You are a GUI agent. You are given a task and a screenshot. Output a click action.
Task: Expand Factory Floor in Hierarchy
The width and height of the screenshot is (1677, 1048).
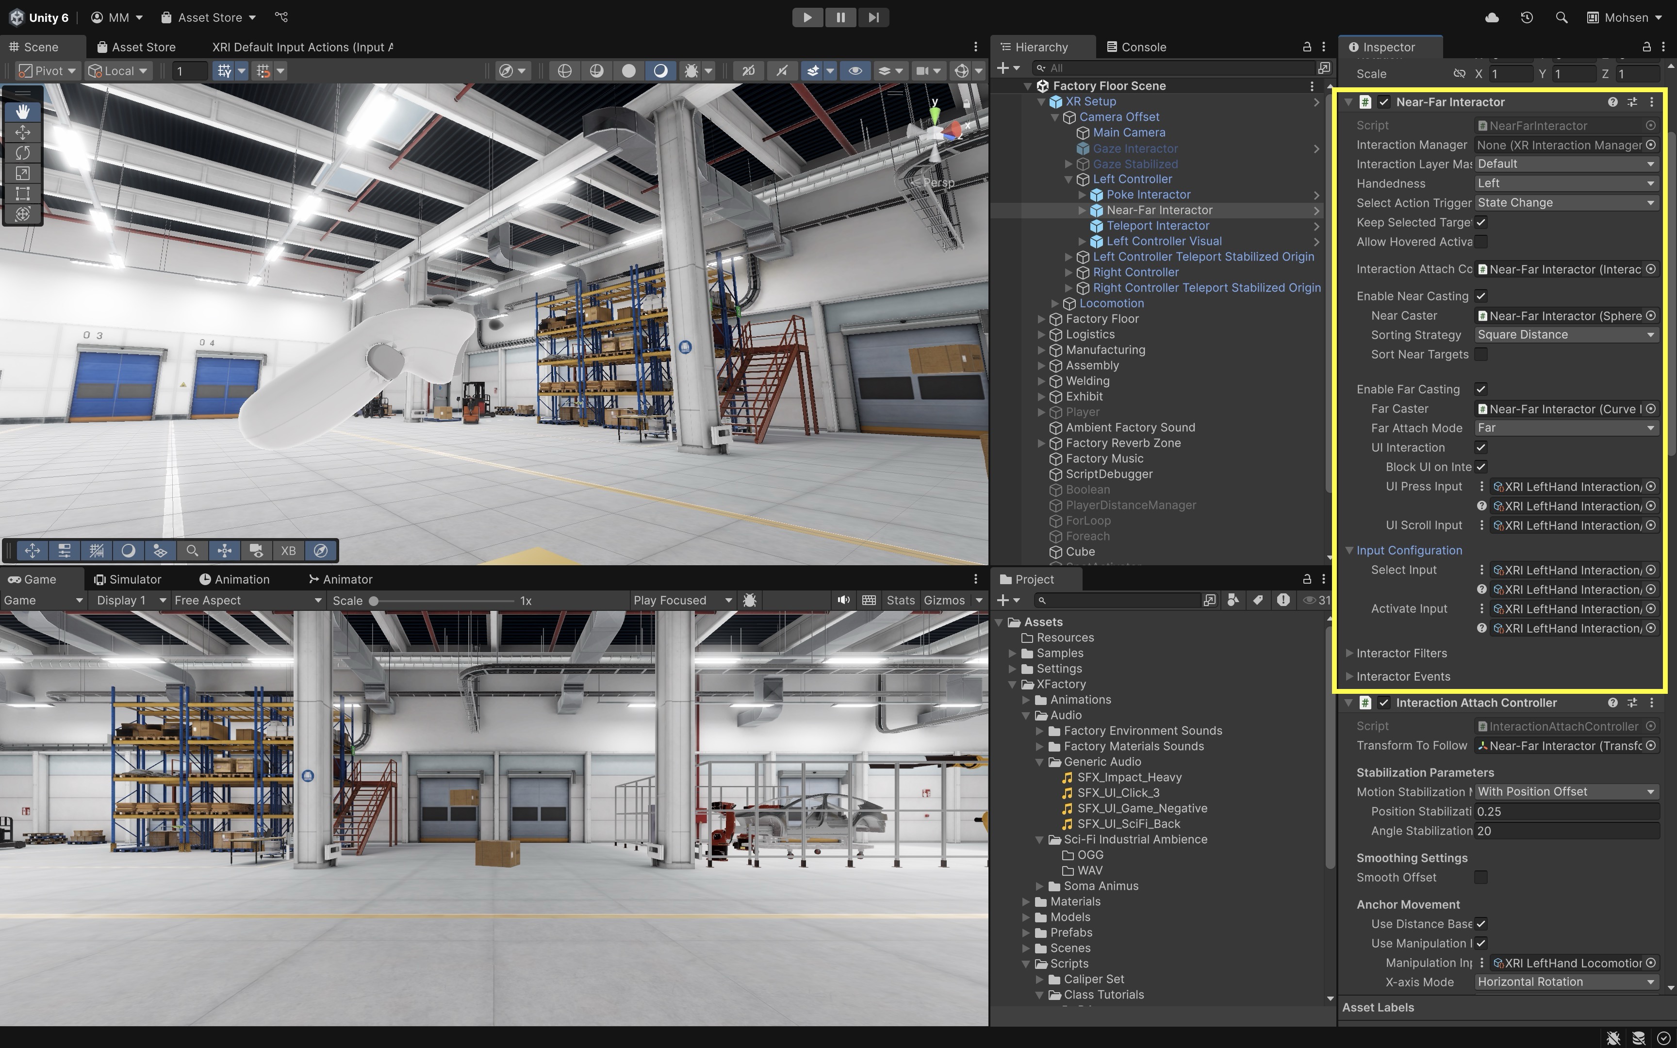click(1041, 319)
